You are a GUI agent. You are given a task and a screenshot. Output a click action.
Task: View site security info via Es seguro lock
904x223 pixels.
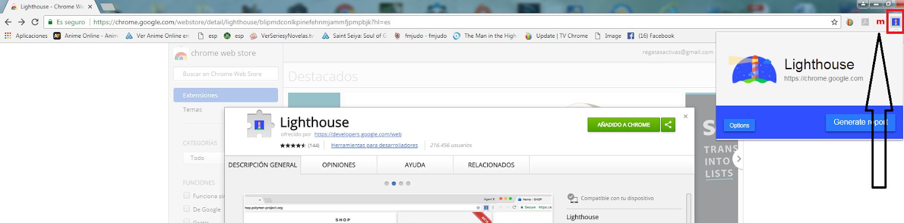coord(66,22)
